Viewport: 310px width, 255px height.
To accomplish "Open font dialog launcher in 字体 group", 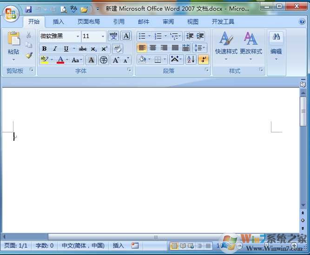I will click(129, 70).
